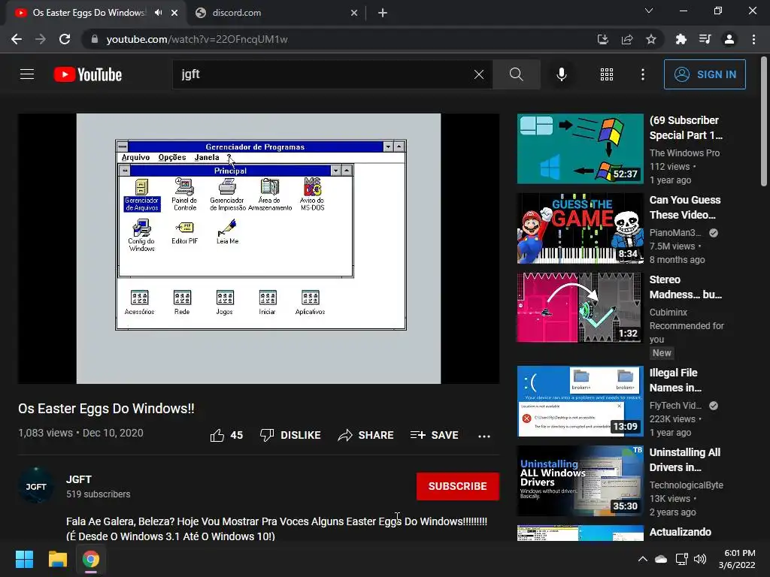The width and height of the screenshot is (770, 577).
Task: Open the YouTube apps grid
Action: (607, 74)
